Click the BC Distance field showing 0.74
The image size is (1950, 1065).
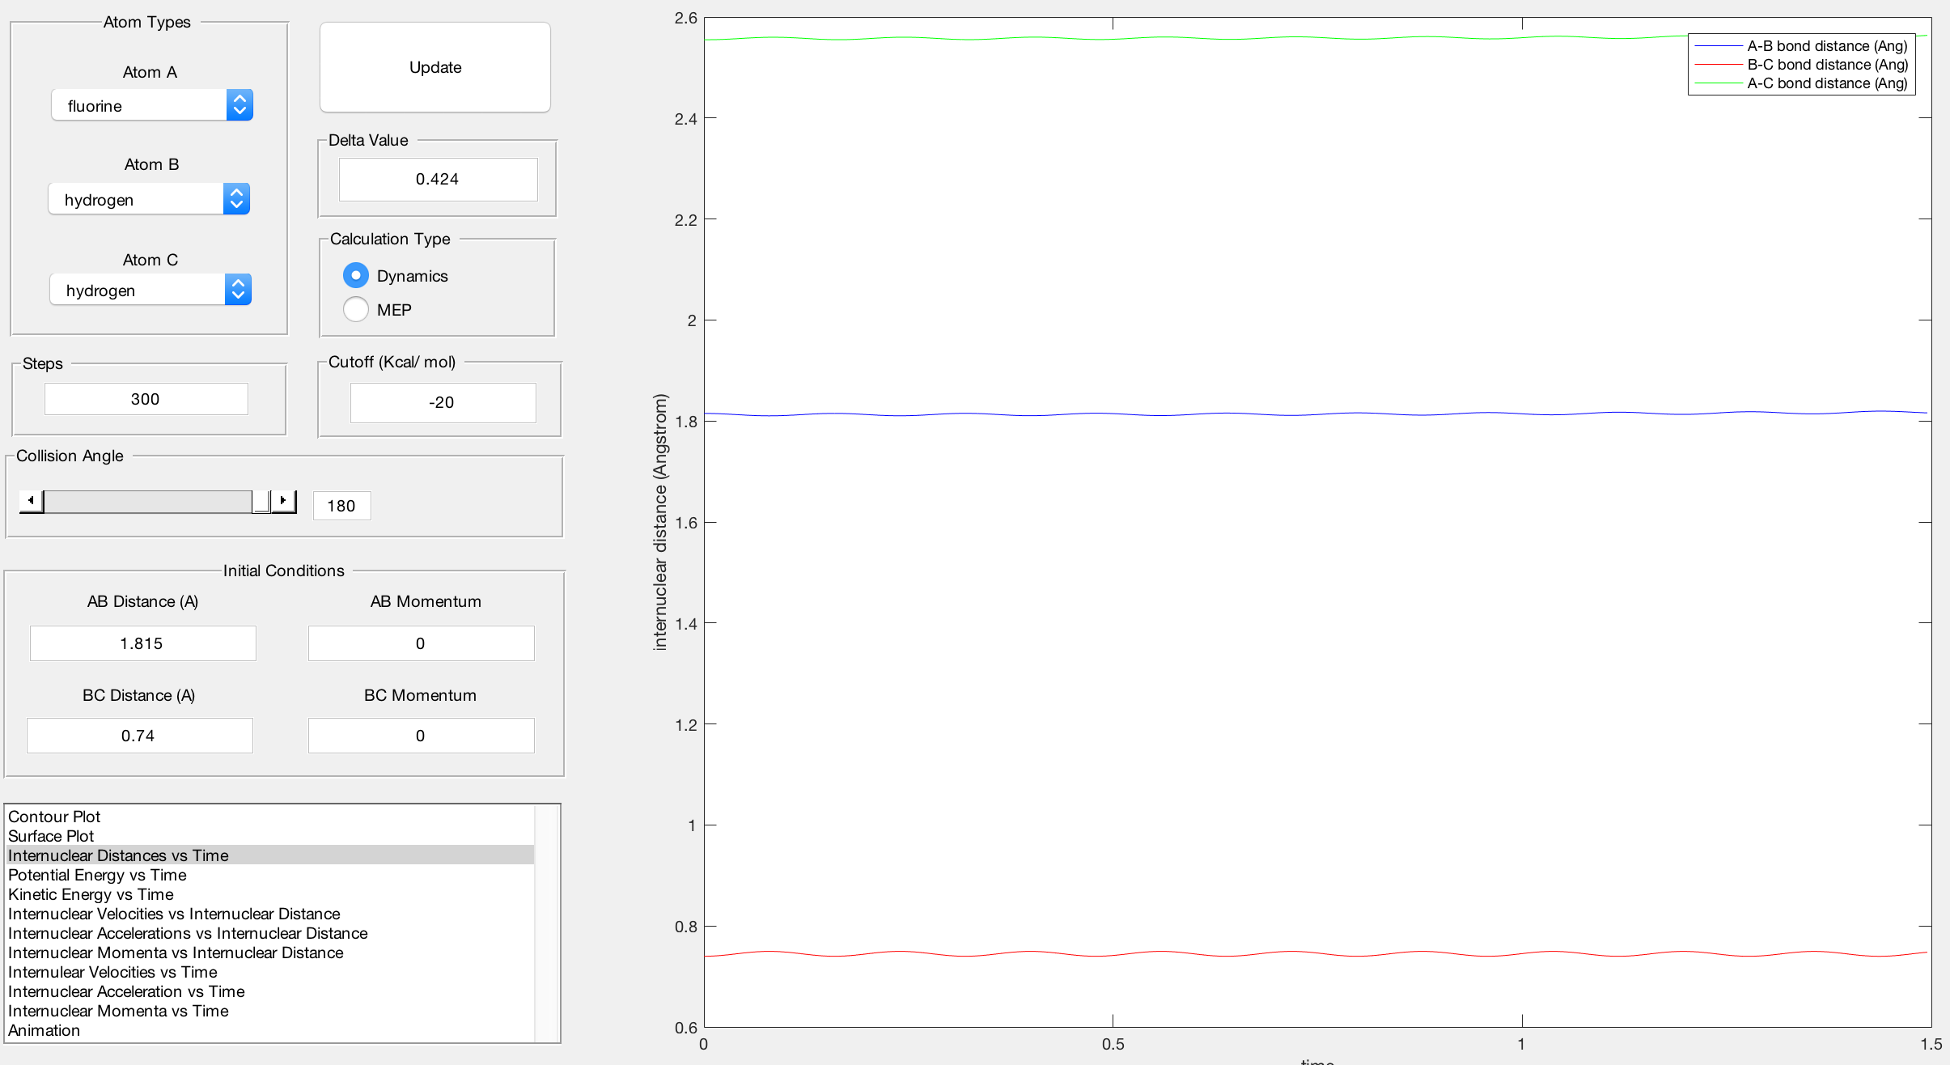tap(139, 736)
